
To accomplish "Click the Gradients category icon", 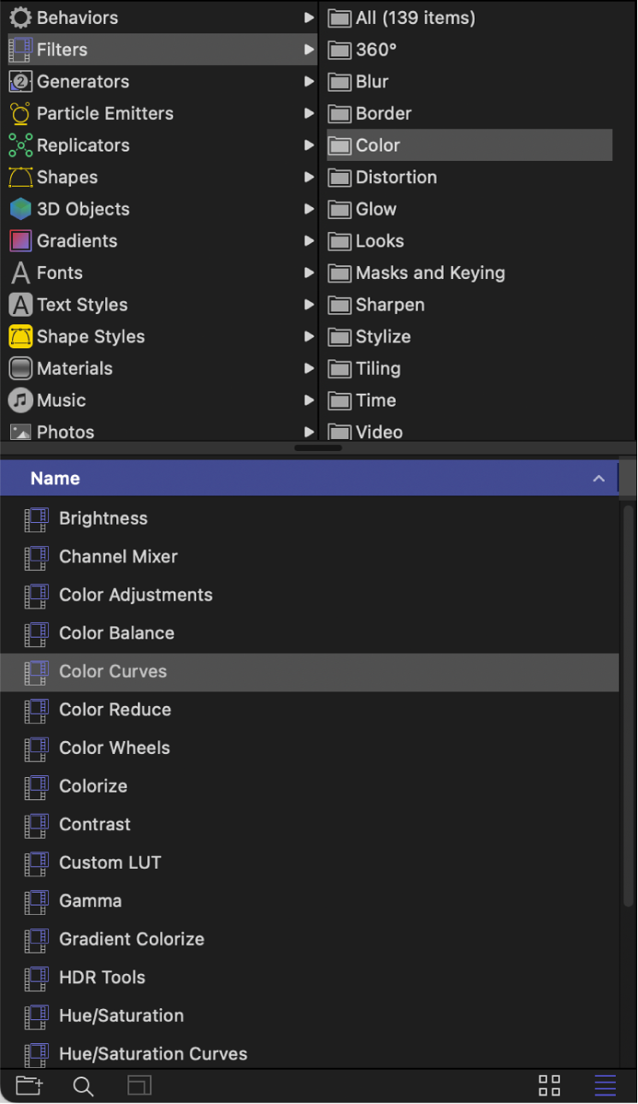I will tap(20, 240).
